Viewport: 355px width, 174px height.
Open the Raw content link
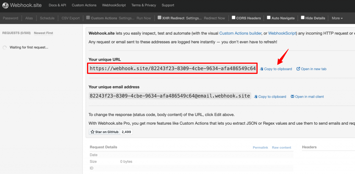282,148
